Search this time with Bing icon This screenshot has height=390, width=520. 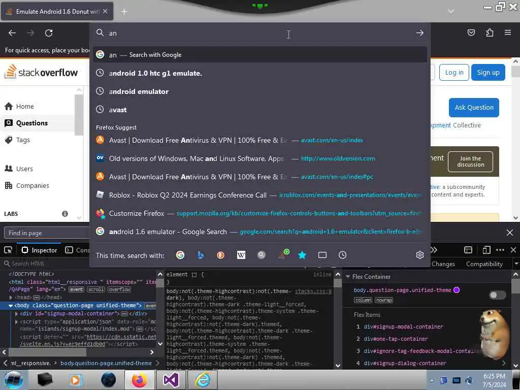(200, 255)
